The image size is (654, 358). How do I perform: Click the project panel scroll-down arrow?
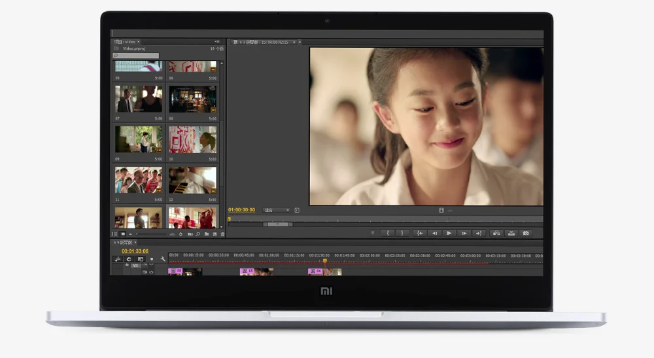tap(222, 226)
